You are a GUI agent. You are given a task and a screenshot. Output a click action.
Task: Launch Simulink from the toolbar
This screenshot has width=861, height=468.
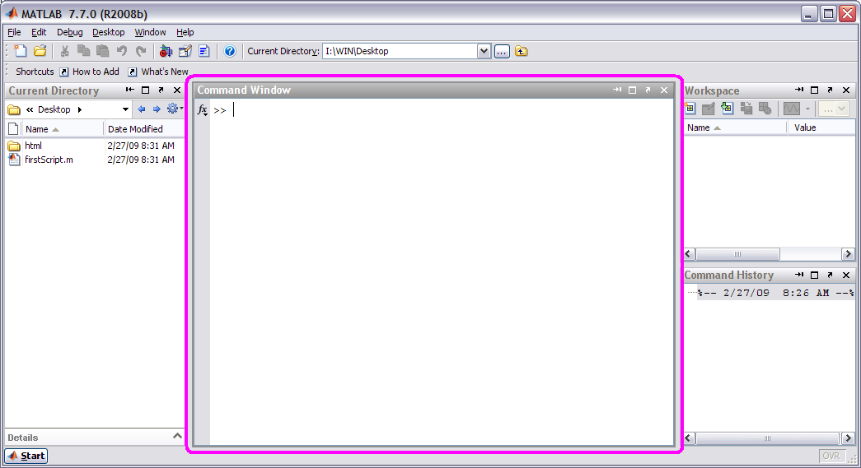166,51
